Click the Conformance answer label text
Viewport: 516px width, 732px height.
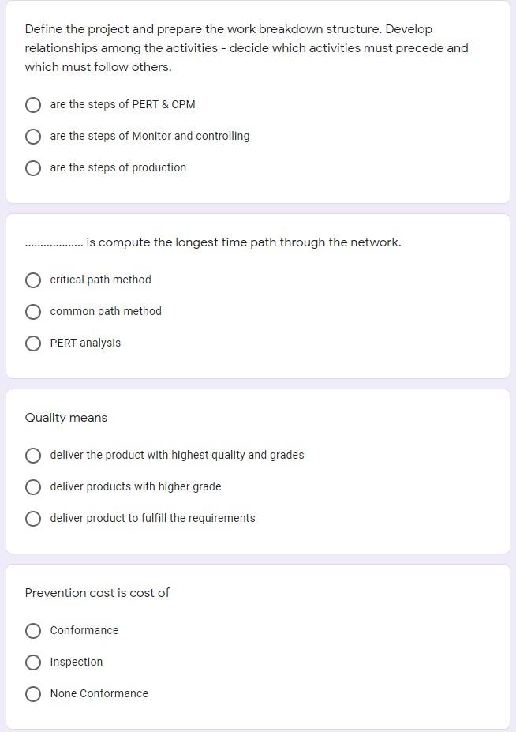click(x=84, y=630)
